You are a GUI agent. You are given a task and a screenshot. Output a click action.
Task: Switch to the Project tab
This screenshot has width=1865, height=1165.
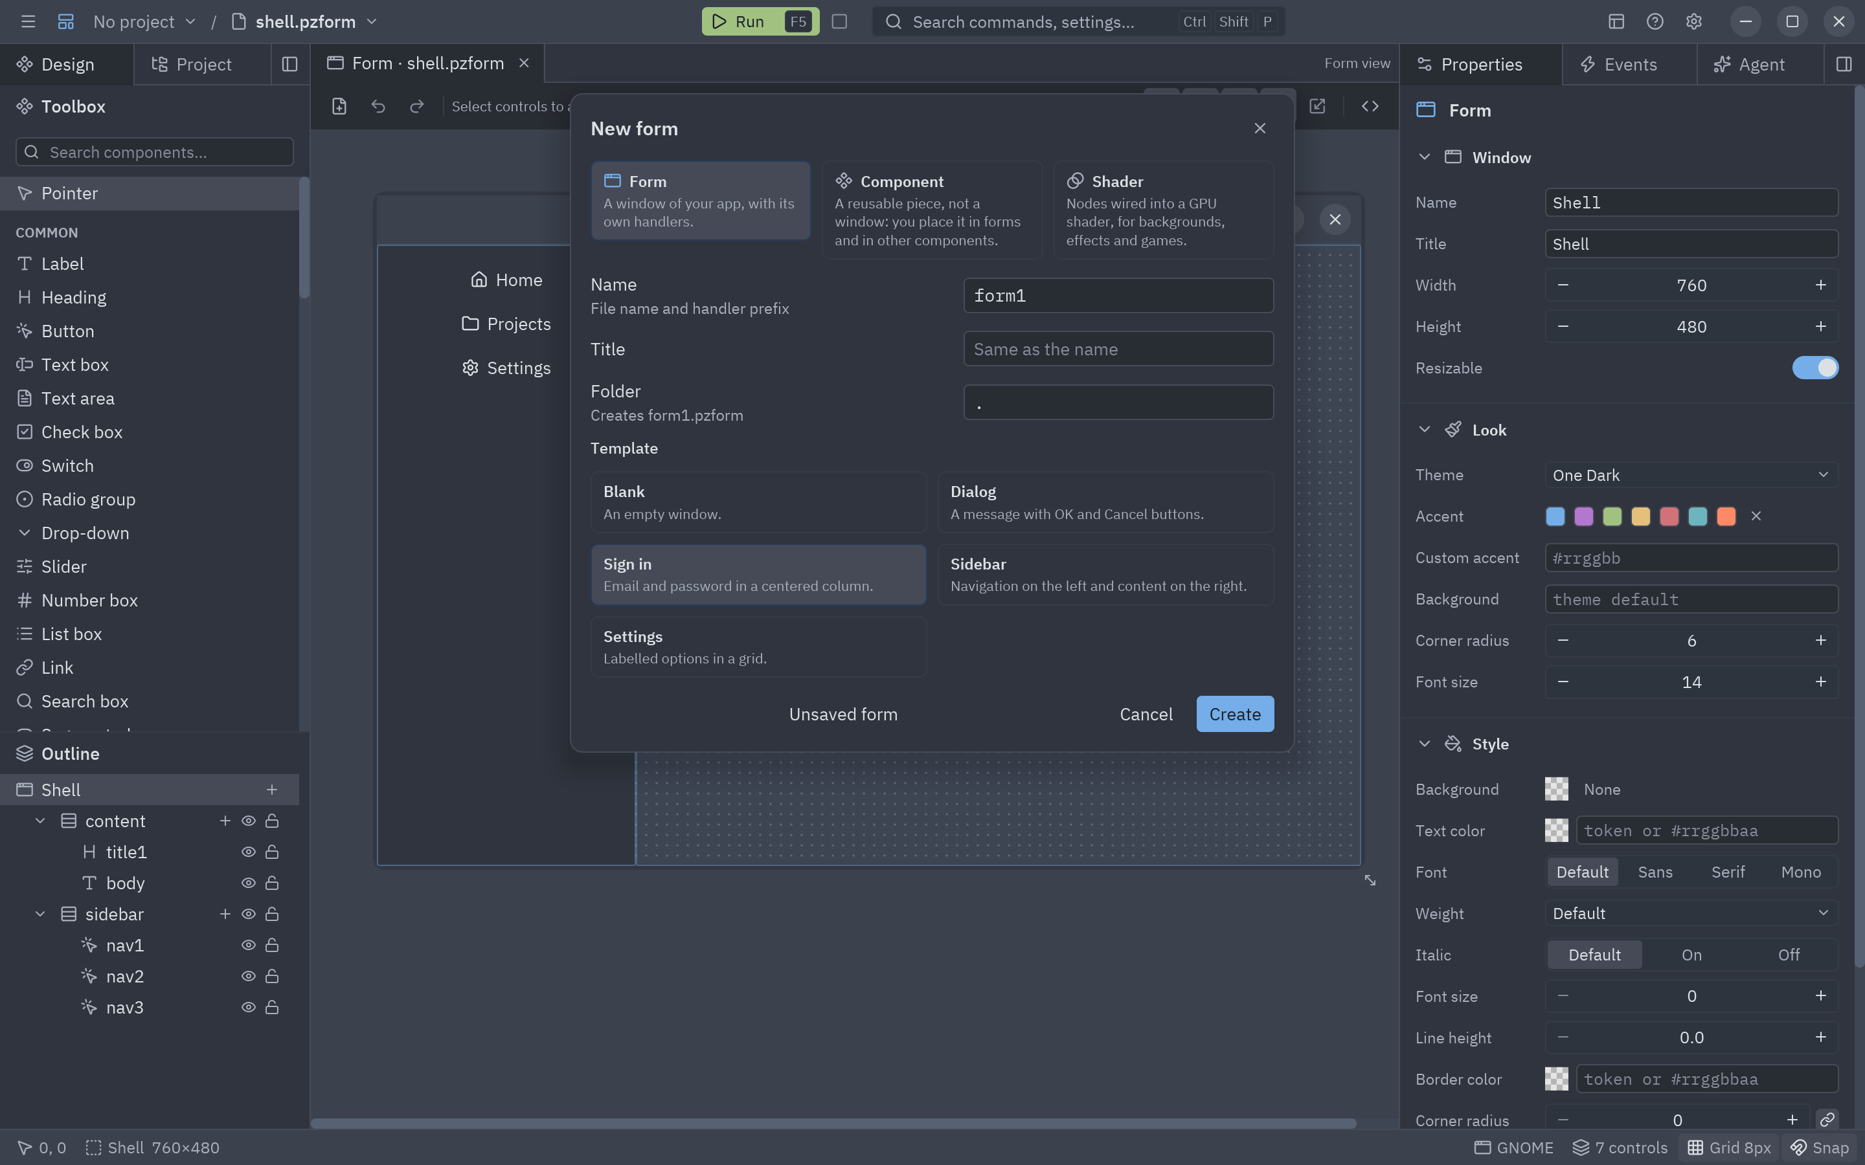(202, 64)
